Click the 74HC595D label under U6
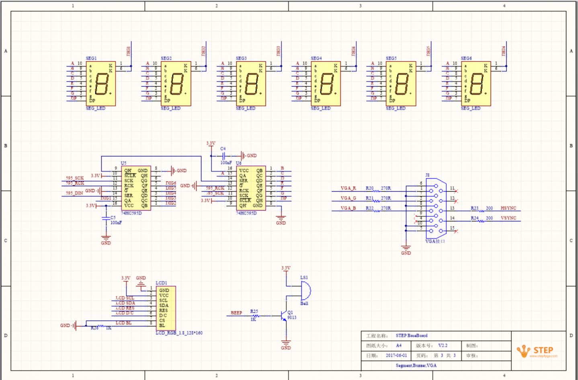This screenshot has width=578, height=380. pyautogui.click(x=246, y=213)
